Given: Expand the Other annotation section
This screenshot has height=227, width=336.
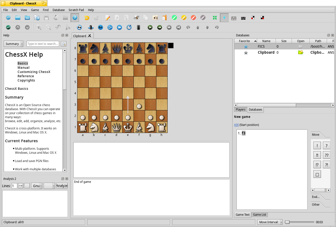Looking at the screenshot, I should (x=316, y=205).
